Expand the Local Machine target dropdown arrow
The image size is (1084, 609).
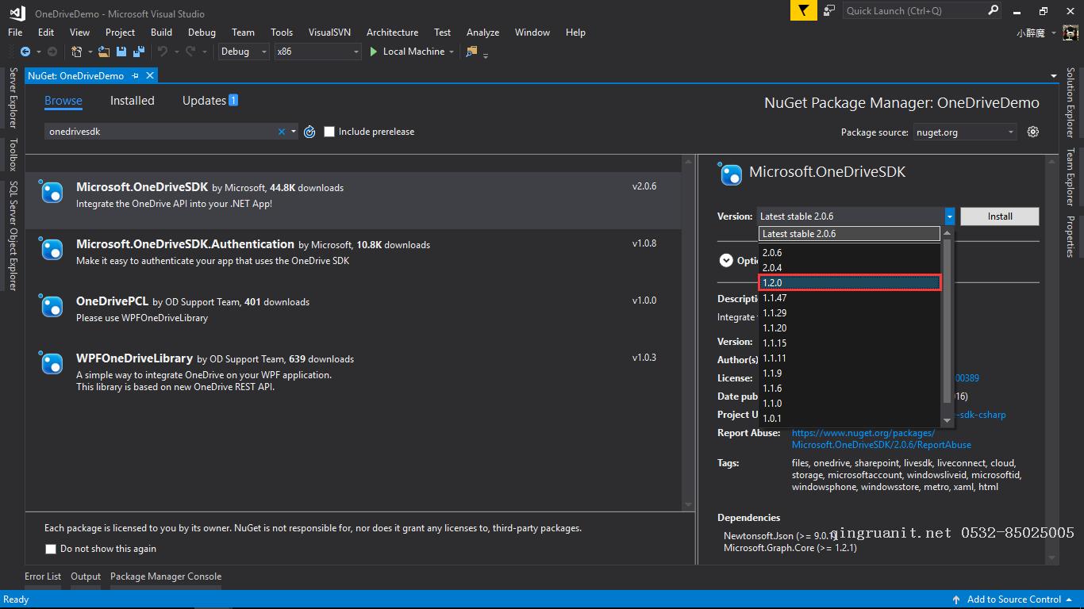452,52
